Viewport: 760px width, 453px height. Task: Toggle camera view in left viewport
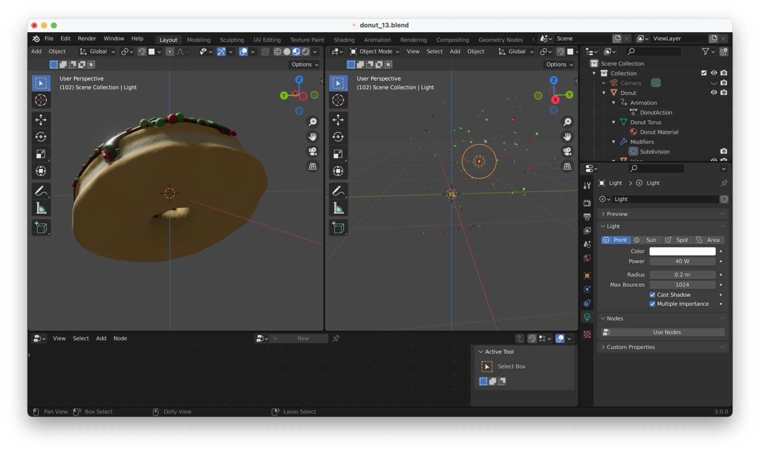coord(312,152)
